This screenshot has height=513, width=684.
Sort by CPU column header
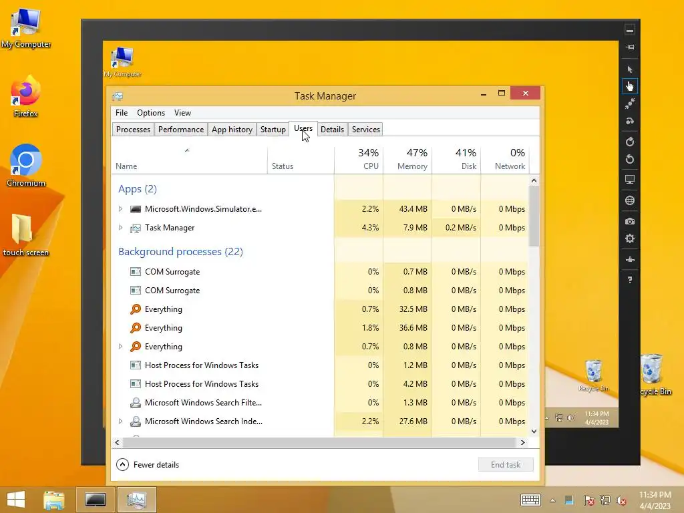[359, 160]
